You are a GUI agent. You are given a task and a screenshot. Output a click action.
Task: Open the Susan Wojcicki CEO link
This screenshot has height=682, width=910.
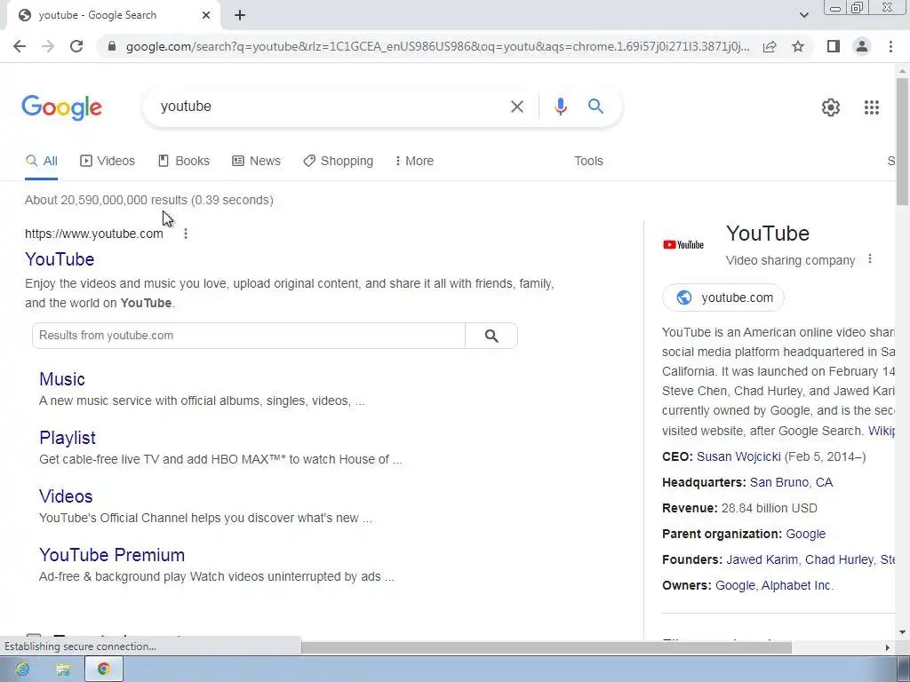click(738, 457)
